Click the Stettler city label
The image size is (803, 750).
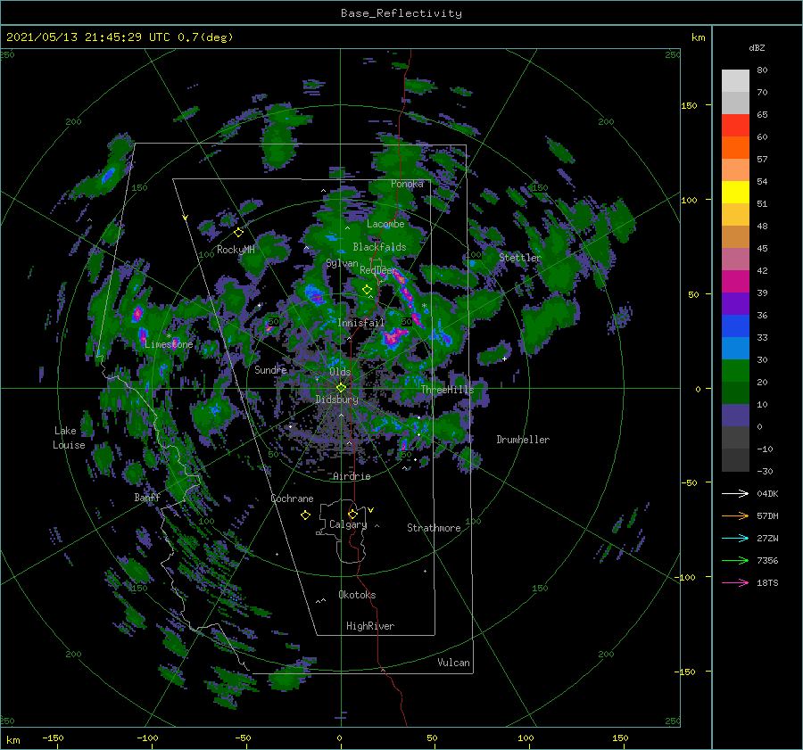pos(520,258)
